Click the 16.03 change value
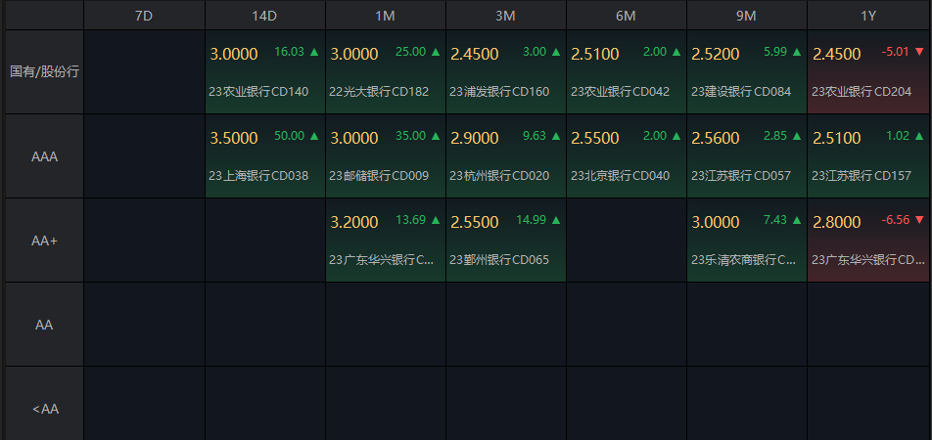Image resolution: width=932 pixels, height=440 pixels. click(x=289, y=52)
